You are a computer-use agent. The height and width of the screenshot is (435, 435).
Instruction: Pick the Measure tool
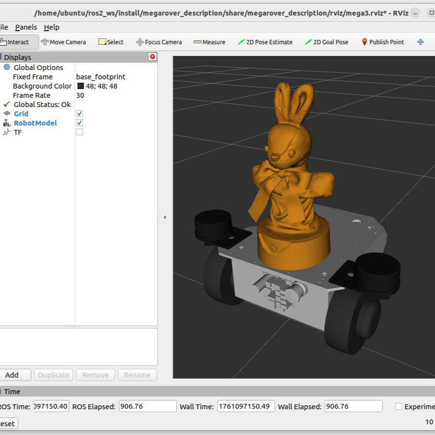[x=209, y=42]
